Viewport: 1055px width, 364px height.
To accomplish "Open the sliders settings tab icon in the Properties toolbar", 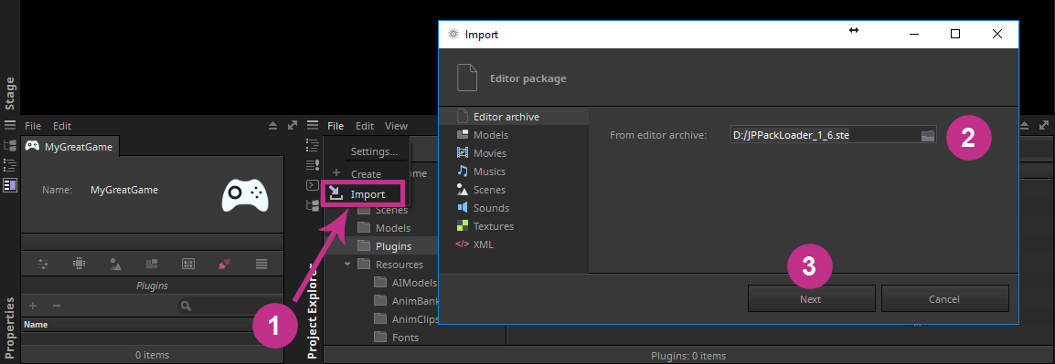I will tap(44, 264).
